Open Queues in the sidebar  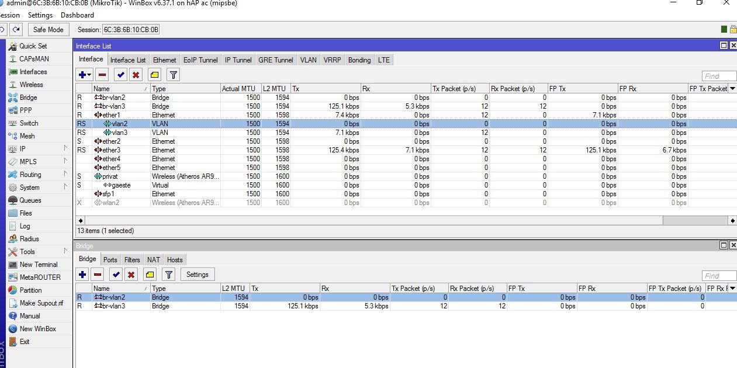pos(30,200)
